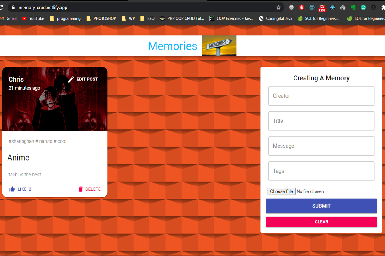The height and width of the screenshot is (256, 385).
Task: Click the GitHub octocat extension icon
Action: coord(374,8)
